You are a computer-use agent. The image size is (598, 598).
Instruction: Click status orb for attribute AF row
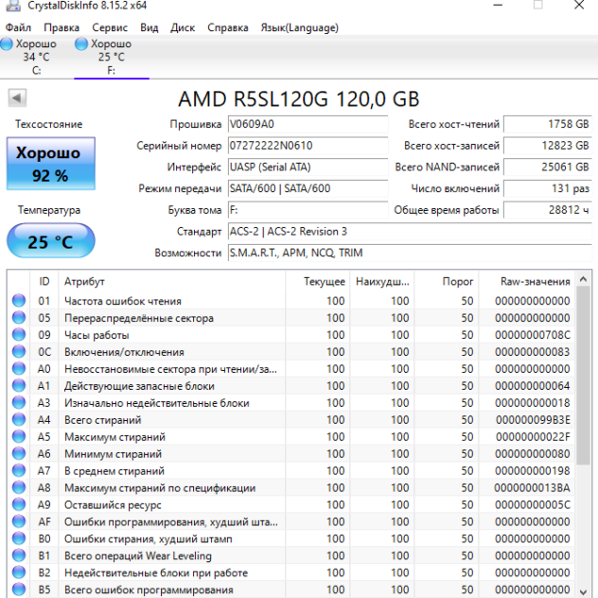click(x=19, y=521)
